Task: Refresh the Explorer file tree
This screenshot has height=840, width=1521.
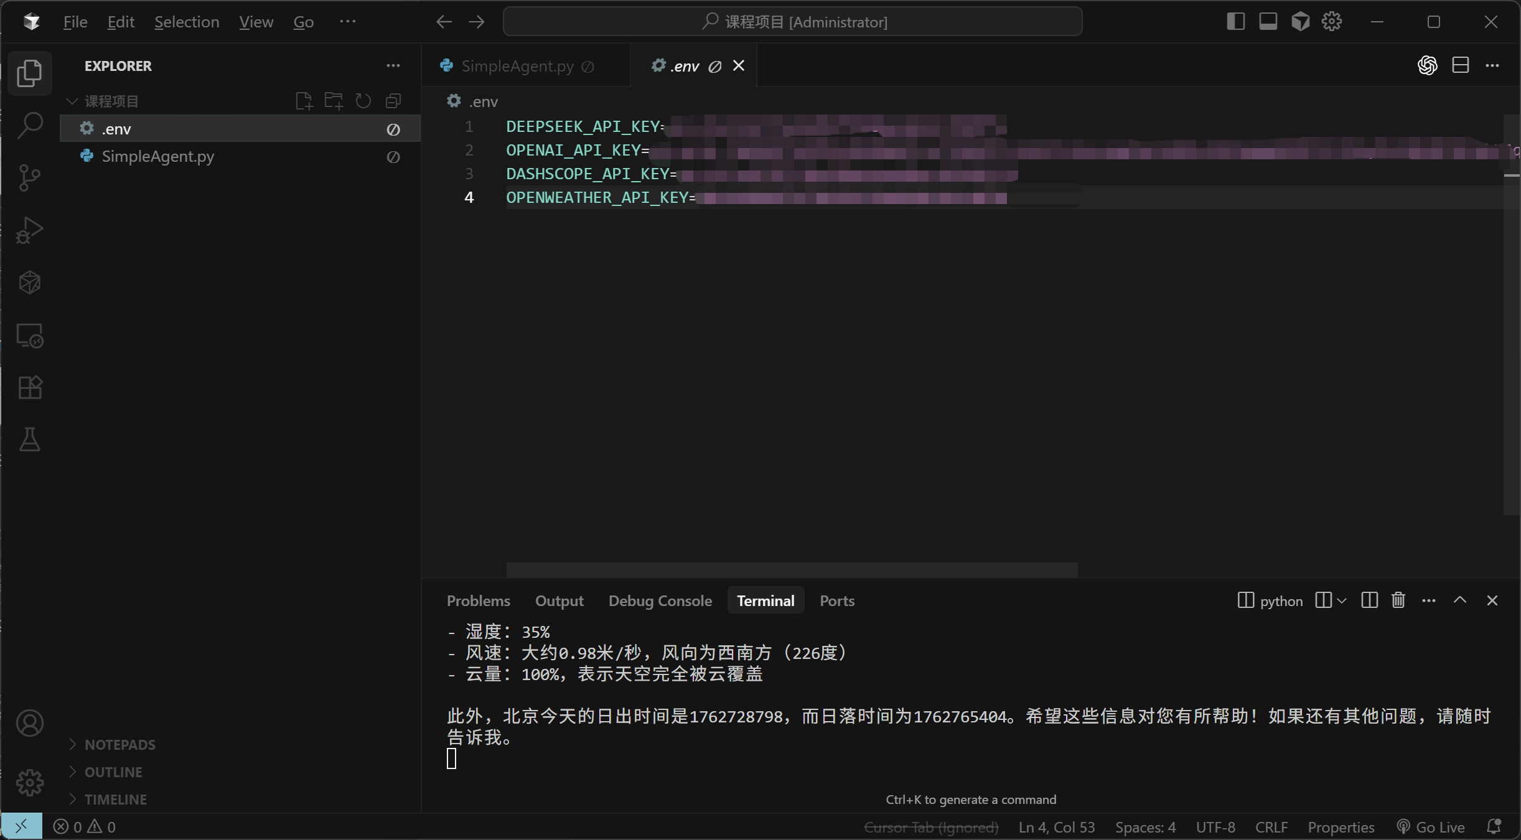Action: click(x=363, y=101)
